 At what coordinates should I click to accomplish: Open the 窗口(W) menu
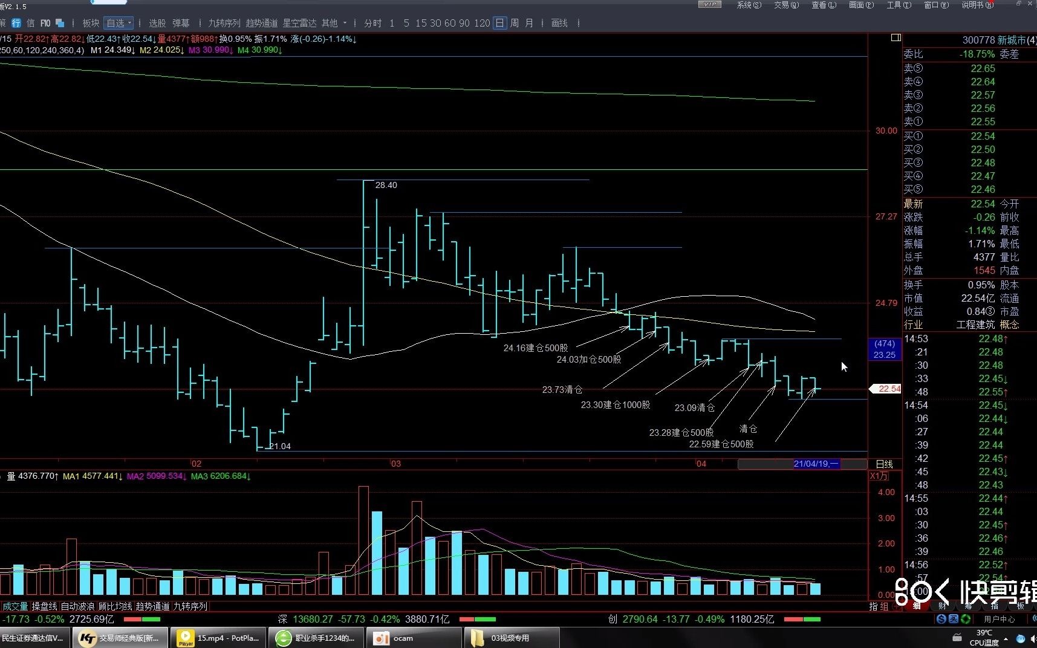coord(936,5)
